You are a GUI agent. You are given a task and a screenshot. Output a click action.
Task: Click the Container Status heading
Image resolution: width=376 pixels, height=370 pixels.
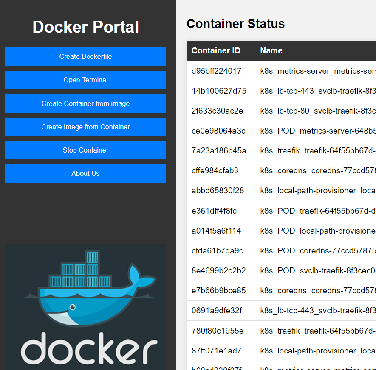235,24
